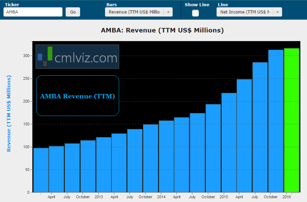Click the AMBA Revenue (TTM) legend box

point(78,96)
